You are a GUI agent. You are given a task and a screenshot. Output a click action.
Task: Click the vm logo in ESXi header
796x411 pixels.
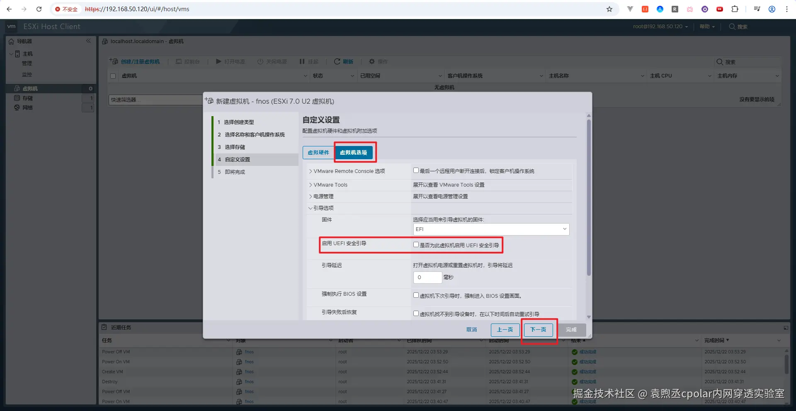12,27
